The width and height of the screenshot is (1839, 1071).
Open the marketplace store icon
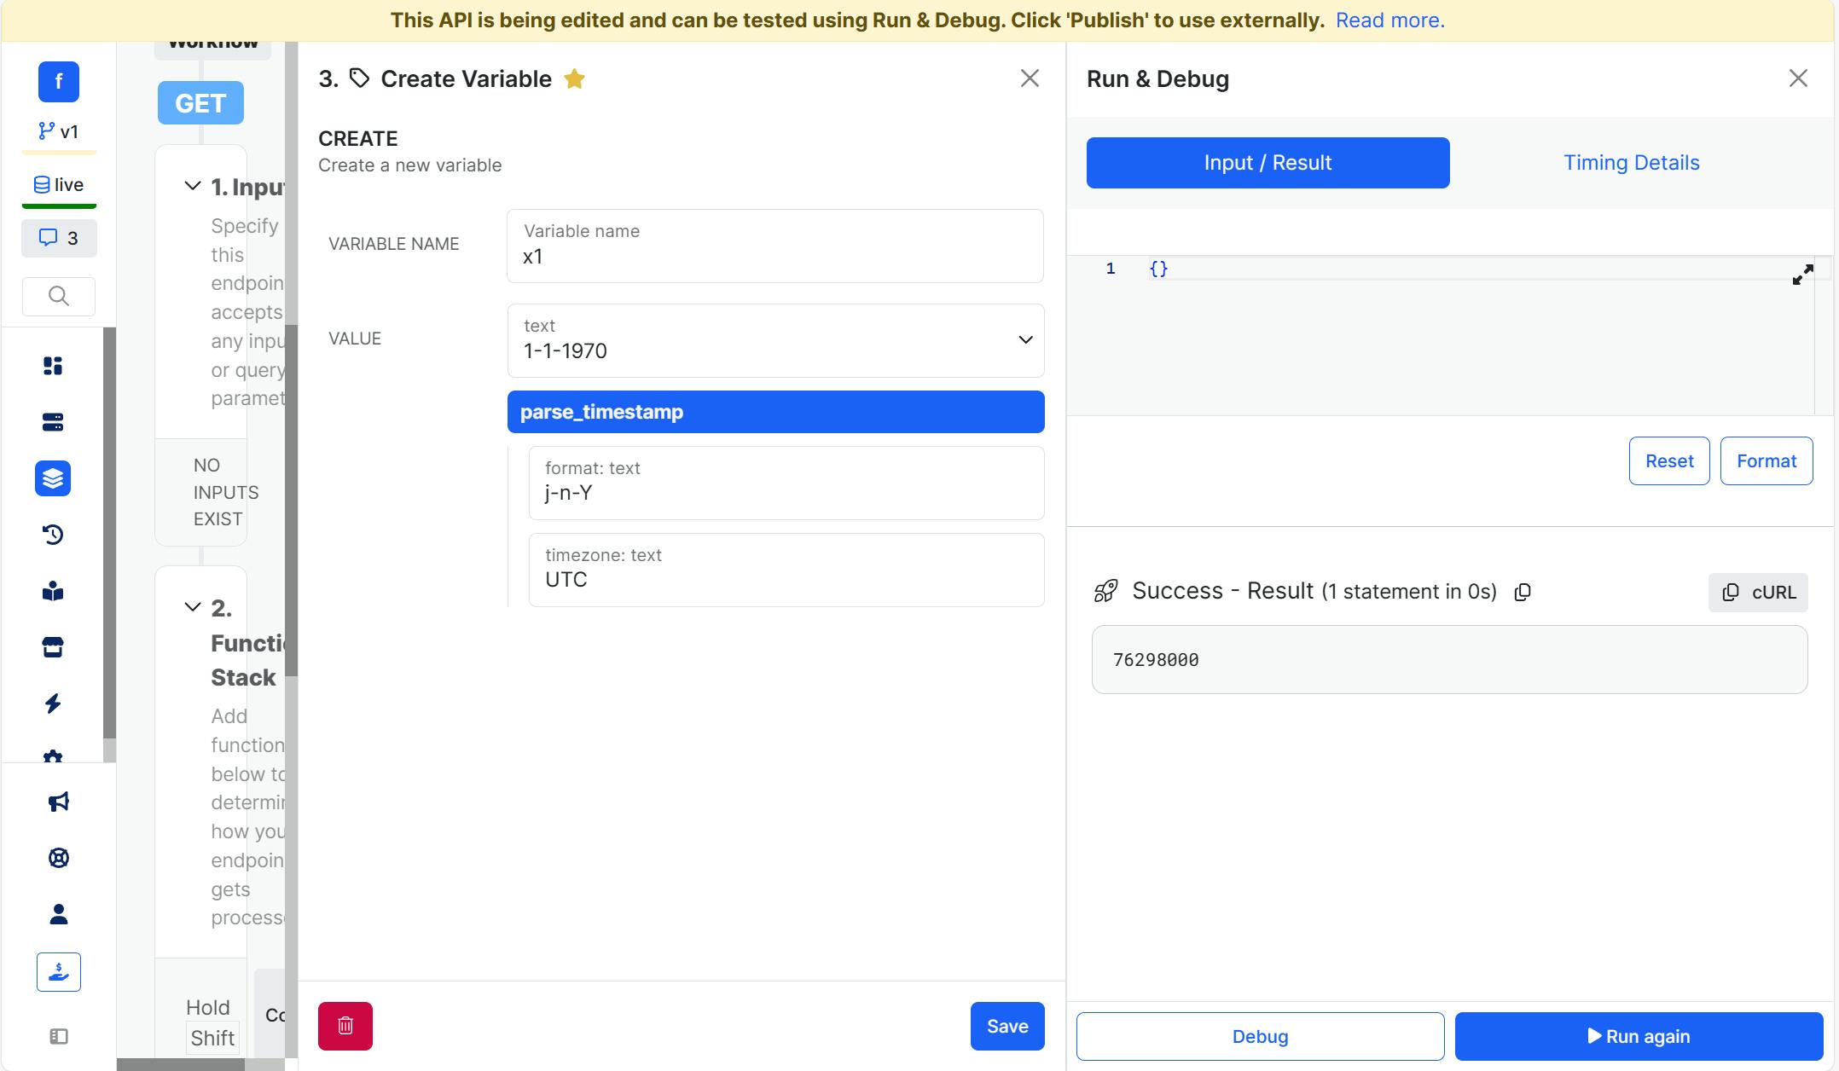click(x=53, y=647)
